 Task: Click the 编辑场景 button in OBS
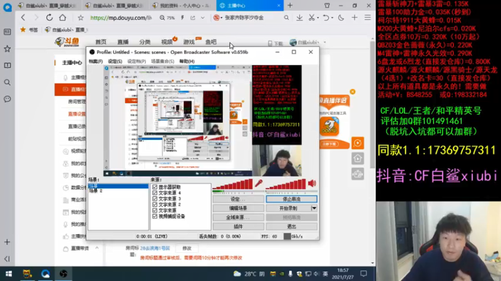[x=239, y=208]
